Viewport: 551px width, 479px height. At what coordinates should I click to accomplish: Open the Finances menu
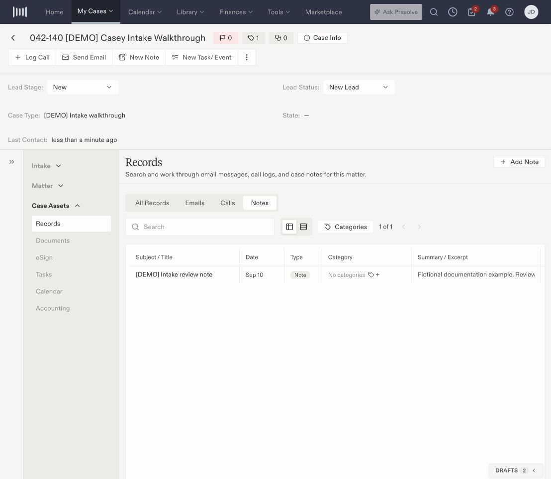pos(236,12)
